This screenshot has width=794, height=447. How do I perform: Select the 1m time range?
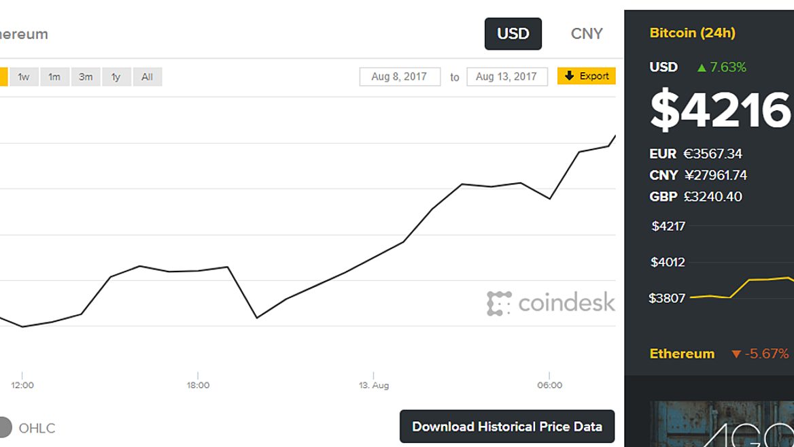[54, 77]
